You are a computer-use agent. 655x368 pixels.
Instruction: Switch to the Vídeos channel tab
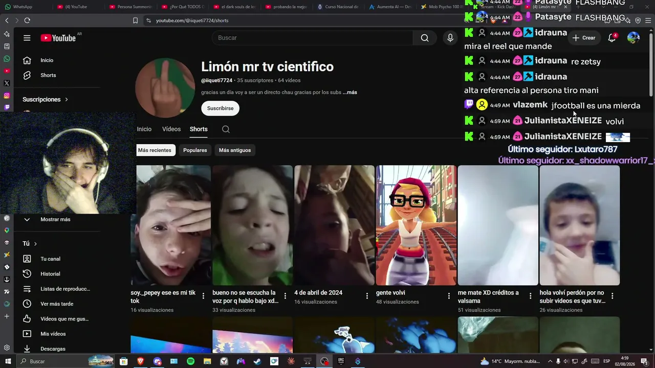(x=171, y=129)
